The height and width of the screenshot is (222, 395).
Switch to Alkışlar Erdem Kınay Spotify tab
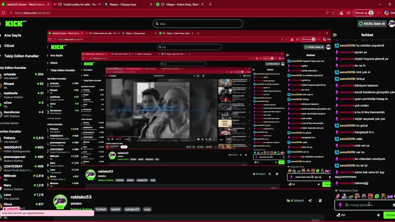point(179,4)
